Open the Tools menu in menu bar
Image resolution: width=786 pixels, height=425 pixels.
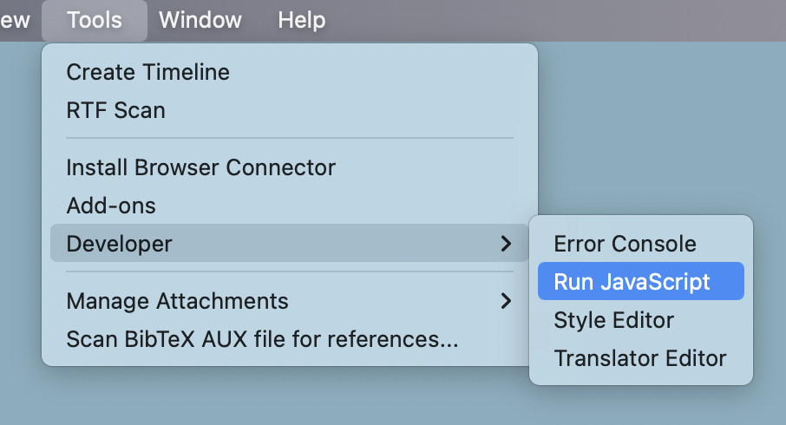(x=95, y=20)
